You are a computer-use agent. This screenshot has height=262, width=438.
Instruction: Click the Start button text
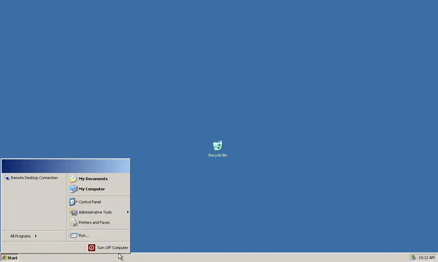point(12,258)
